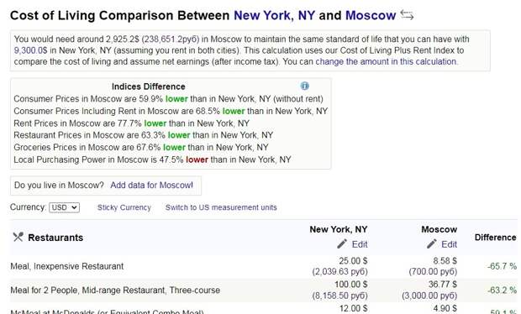Screen dimensions: 521x314
Task: Open the New York, NY title link
Action: pyautogui.click(x=274, y=15)
